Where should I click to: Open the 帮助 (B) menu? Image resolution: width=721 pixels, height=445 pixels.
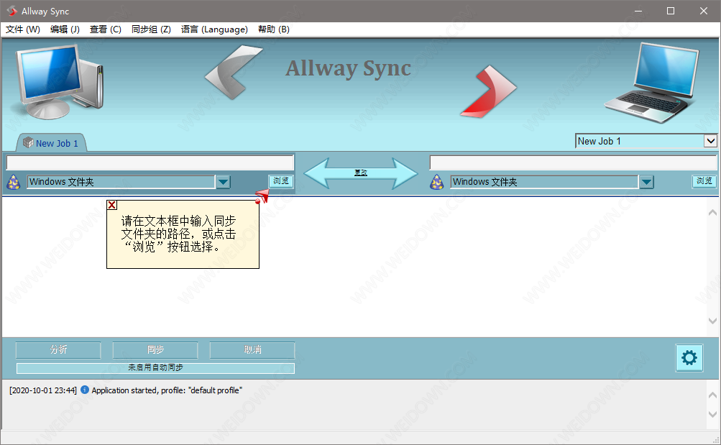click(274, 29)
